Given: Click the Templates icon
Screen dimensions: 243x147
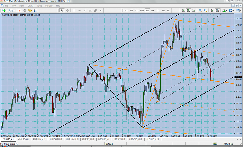Looking at the screenshot, I should (238, 10).
